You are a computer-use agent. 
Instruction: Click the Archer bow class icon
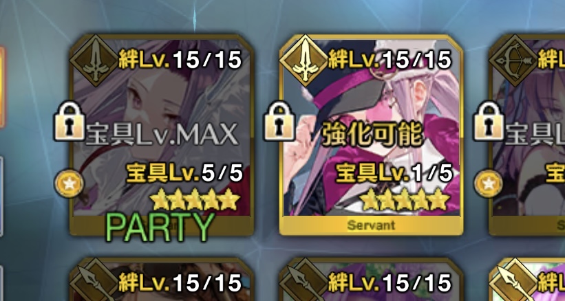[x=515, y=60]
